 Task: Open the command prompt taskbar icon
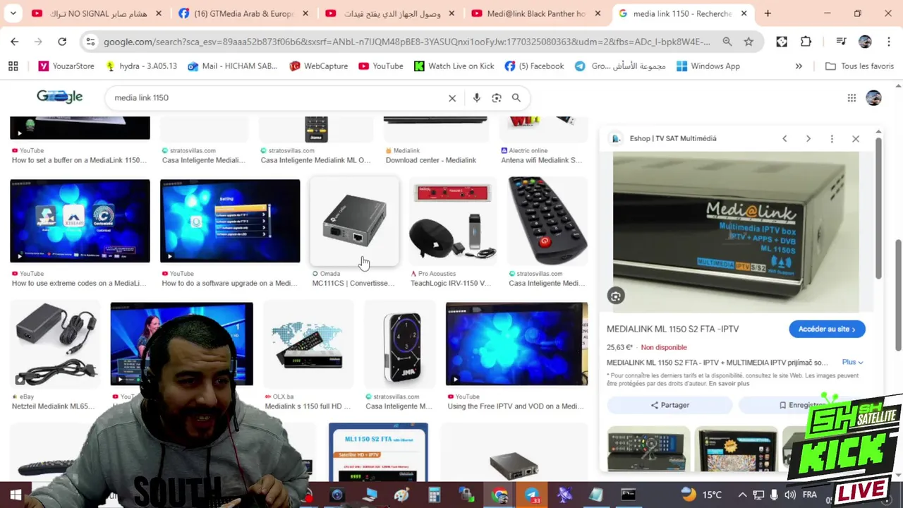click(x=628, y=495)
